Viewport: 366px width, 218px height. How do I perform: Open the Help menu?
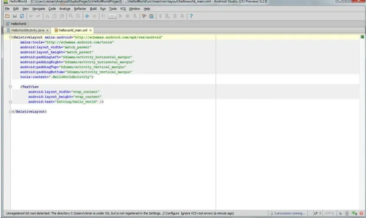click(x=147, y=9)
